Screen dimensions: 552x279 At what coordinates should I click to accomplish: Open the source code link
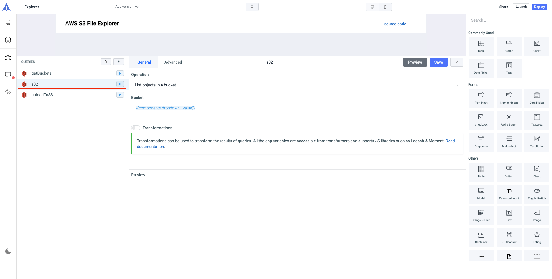[395, 24]
